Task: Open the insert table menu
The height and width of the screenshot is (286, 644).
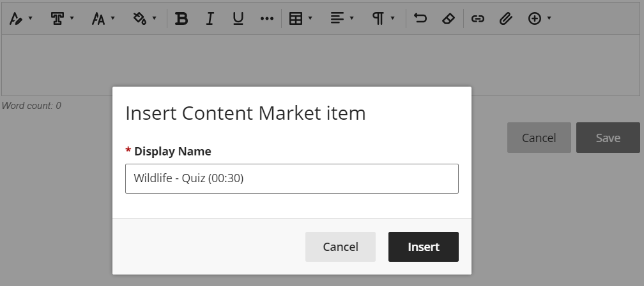Action: [x=300, y=18]
